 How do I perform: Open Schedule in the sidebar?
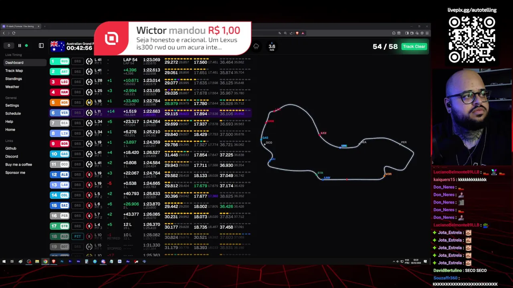(x=13, y=114)
